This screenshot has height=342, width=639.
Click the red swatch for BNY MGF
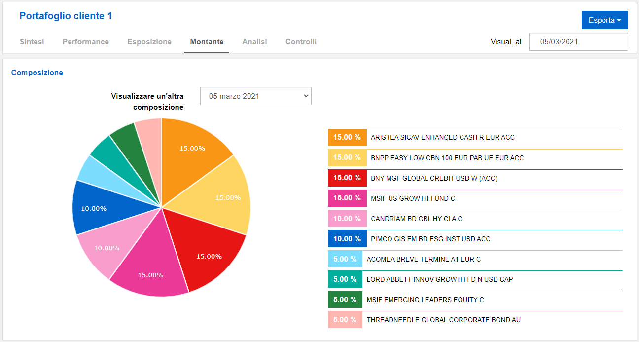pyautogui.click(x=347, y=178)
